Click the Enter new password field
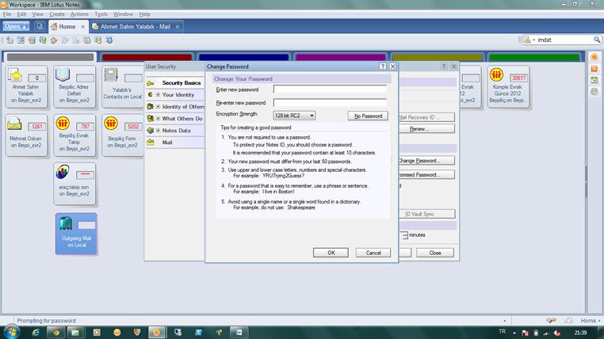 [330, 90]
